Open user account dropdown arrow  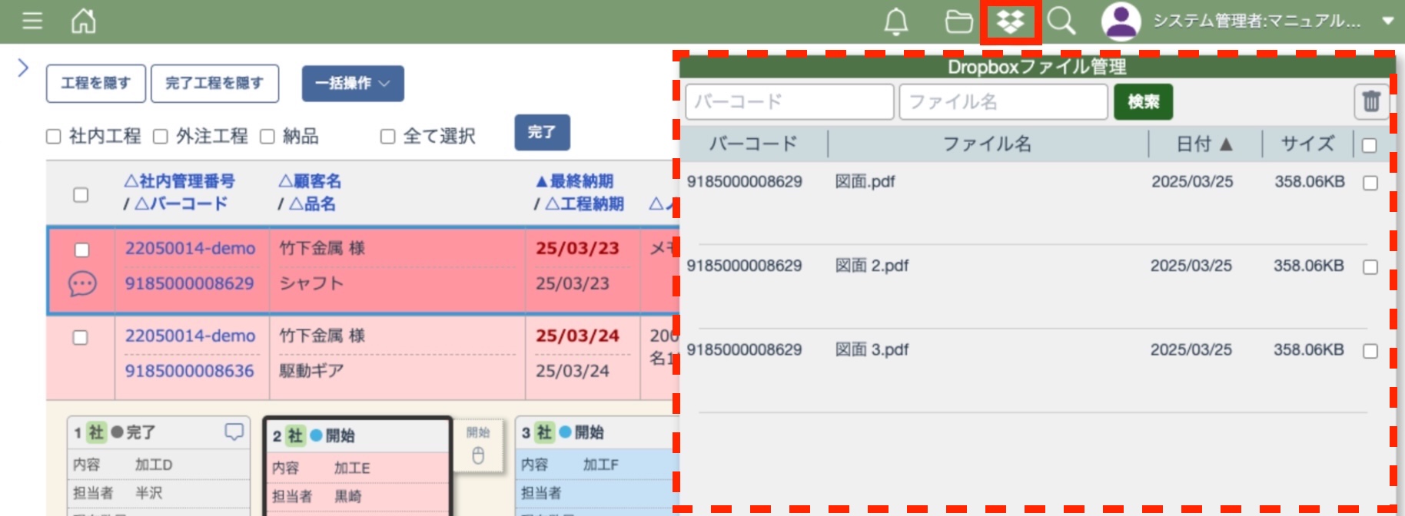tap(1387, 21)
